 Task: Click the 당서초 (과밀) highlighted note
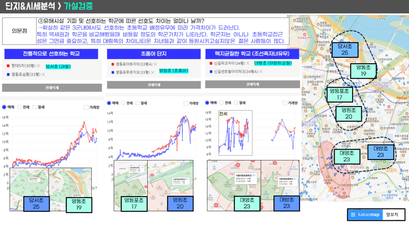click(58, 67)
